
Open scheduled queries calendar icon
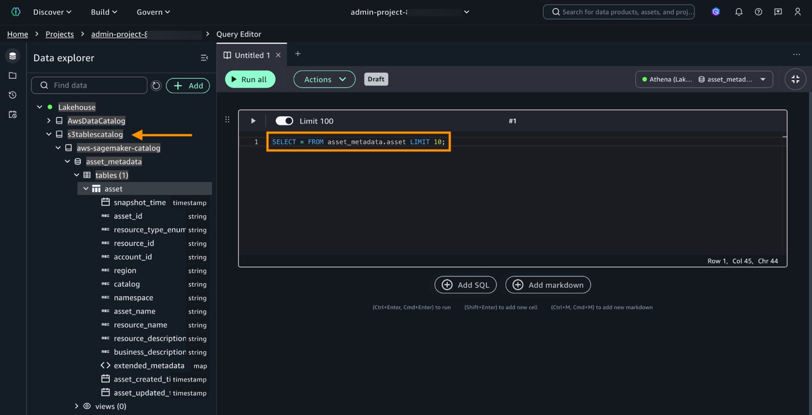click(x=13, y=114)
